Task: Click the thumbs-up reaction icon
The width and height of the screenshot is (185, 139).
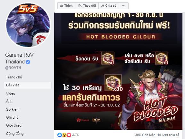Action: 60,135
